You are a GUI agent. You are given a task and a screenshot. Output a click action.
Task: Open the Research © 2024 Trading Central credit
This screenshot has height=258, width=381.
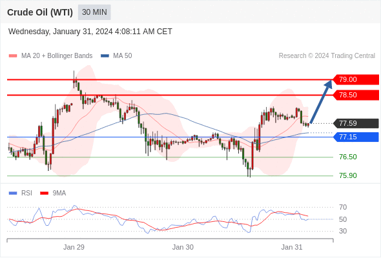pos(327,56)
